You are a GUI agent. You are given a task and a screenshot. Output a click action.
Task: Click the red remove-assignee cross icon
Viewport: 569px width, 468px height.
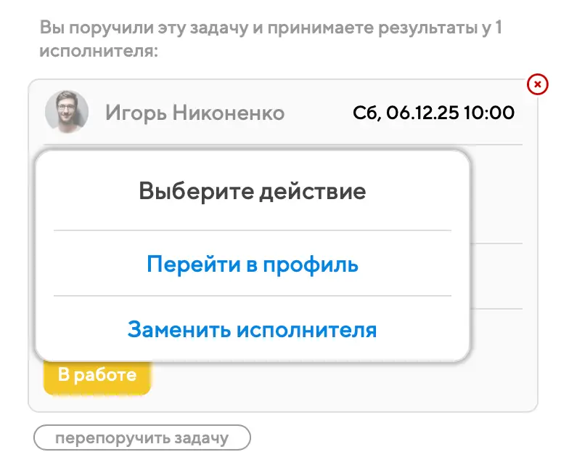pos(536,86)
